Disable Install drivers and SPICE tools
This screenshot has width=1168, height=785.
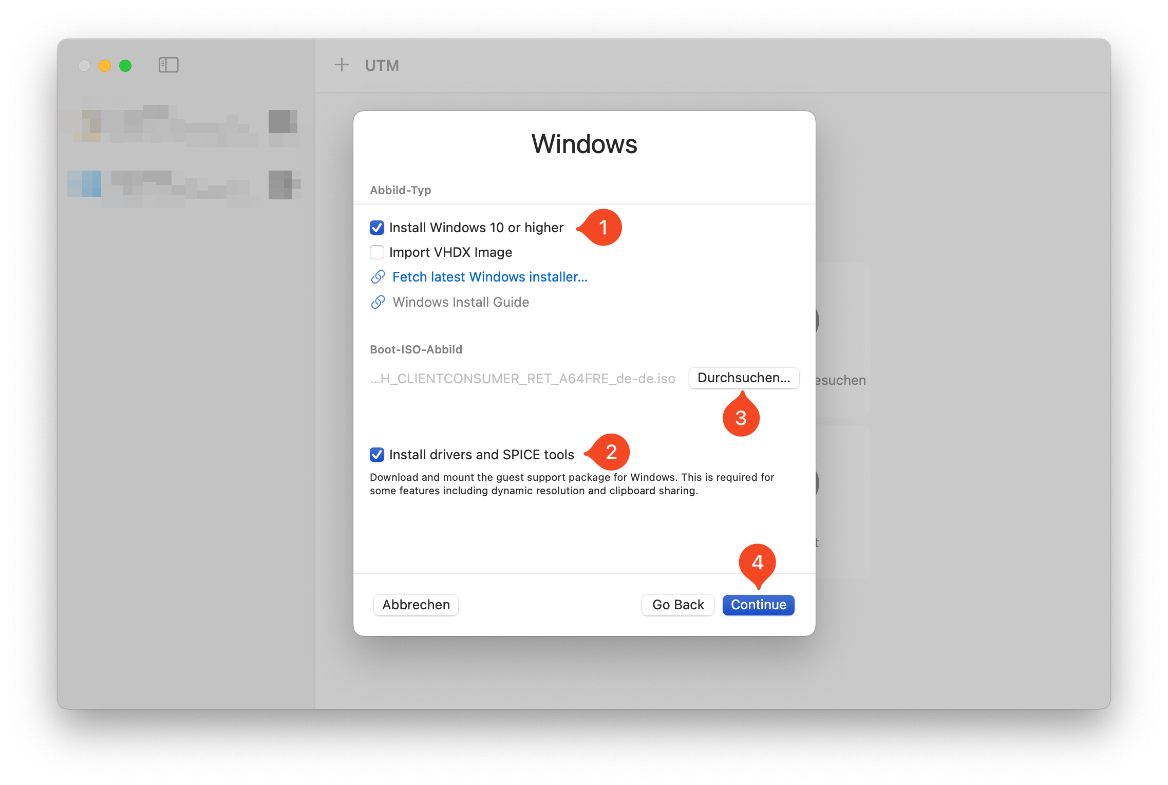coord(377,455)
